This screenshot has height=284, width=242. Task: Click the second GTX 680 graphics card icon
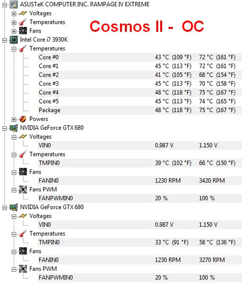(14, 207)
